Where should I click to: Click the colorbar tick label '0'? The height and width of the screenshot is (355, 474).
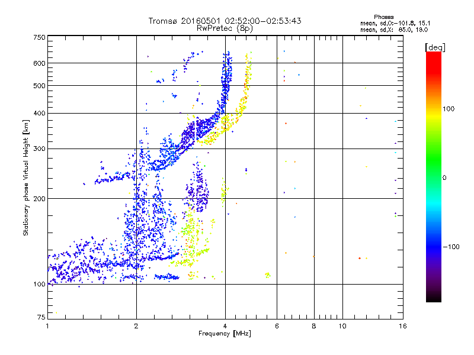[x=444, y=177]
